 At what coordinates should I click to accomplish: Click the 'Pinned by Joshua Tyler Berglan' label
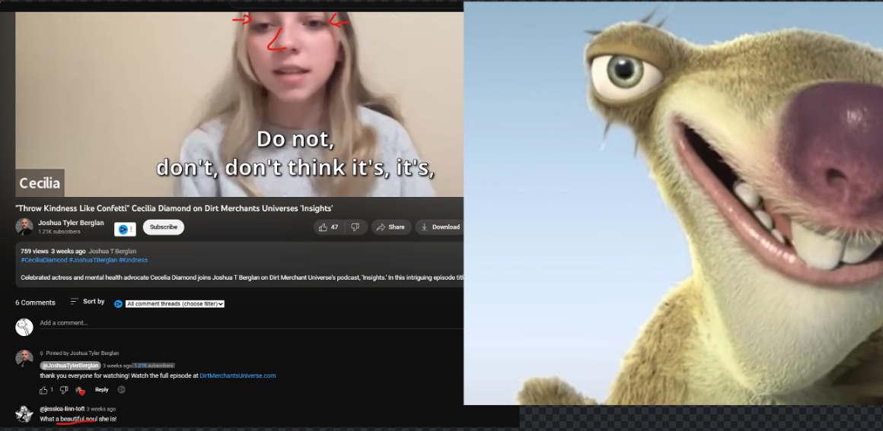coord(82,353)
